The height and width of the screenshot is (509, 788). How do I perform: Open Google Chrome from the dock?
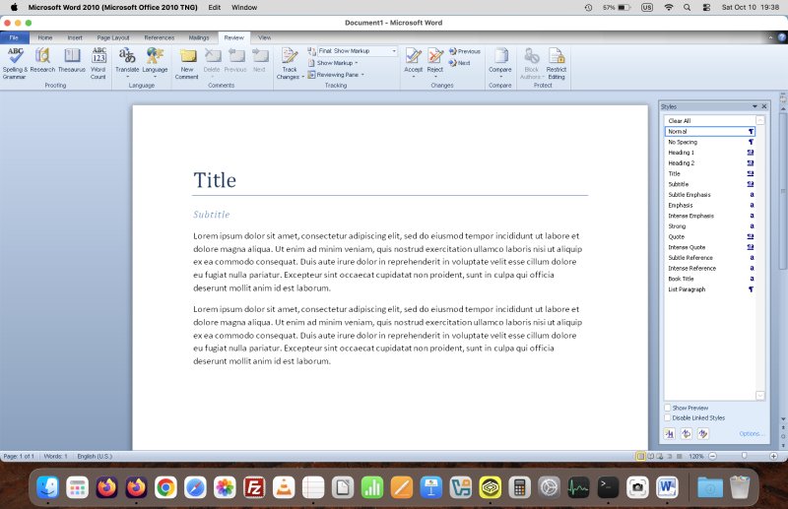click(x=165, y=487)
